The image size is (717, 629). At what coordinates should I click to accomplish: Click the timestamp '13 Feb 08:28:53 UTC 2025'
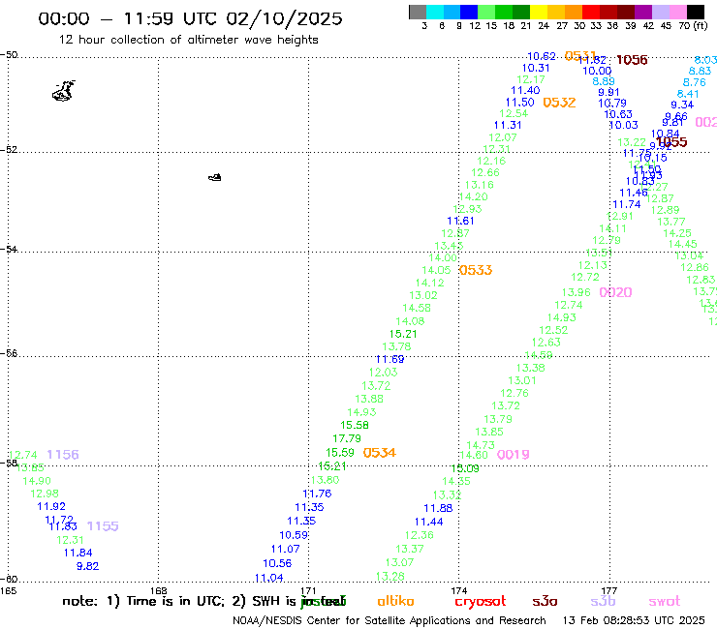[634, 621]
